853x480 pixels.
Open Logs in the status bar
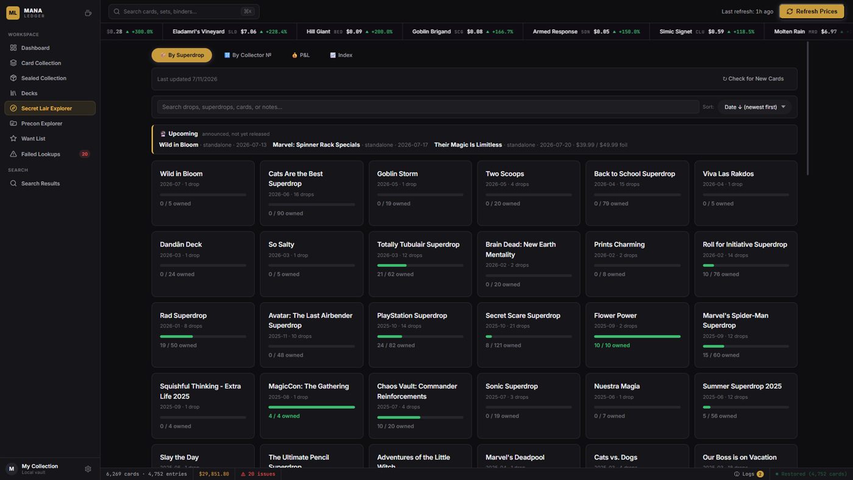[x=748, y=474]
